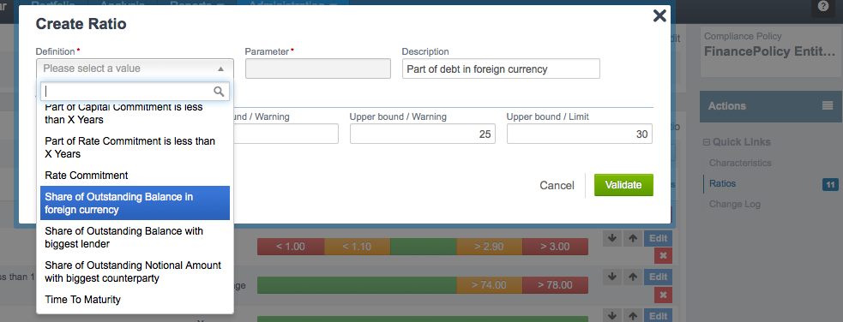The image size is (843, 322).
Task: Open the Actions panel menu icon
Action: [828, 106]
